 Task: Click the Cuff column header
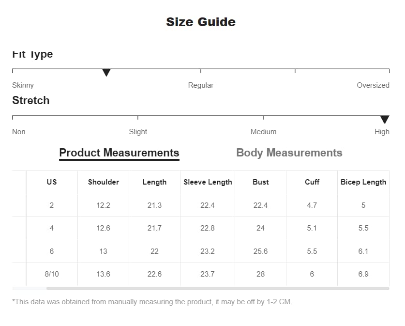point(312,182)
